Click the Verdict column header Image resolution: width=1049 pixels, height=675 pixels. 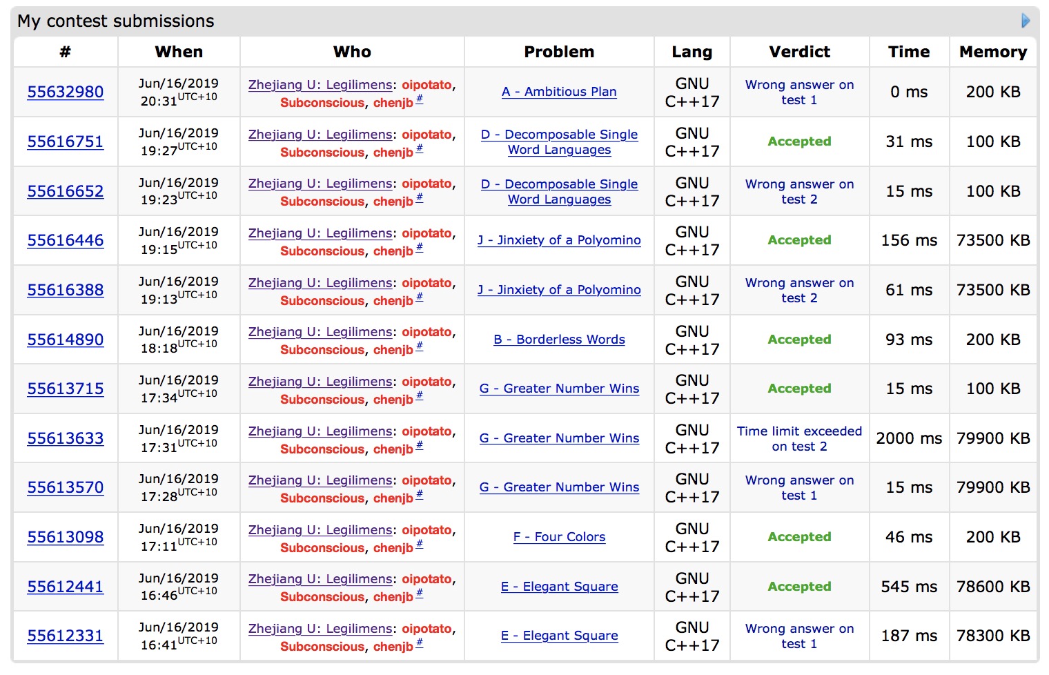pos(799,52)
